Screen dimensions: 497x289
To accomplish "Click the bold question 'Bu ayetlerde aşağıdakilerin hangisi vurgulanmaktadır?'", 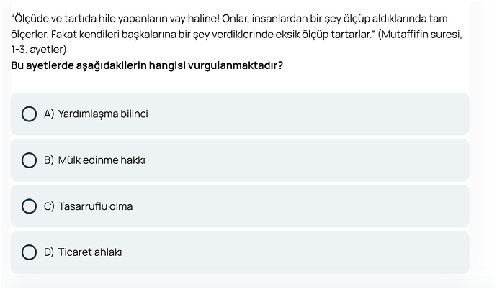I will [x=147, y=65].
